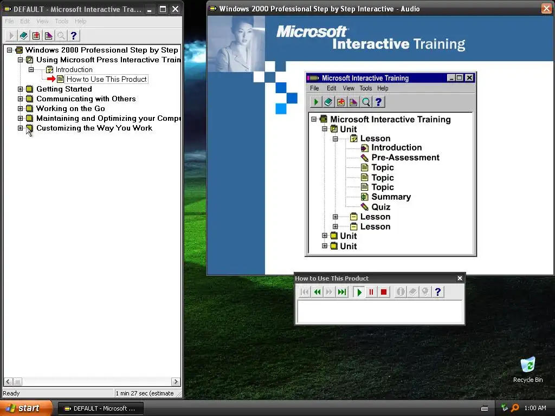Image resolution: width=555 pixels, height=416 pixels.
Task: Select Communicating with Others label
Action: pos(86,99)
